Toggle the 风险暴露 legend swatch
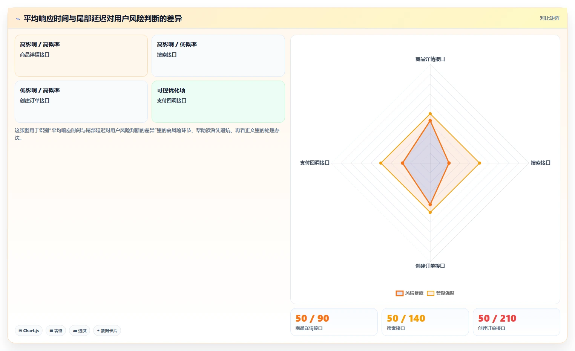 pyautogui.click(x=400, y=293)
